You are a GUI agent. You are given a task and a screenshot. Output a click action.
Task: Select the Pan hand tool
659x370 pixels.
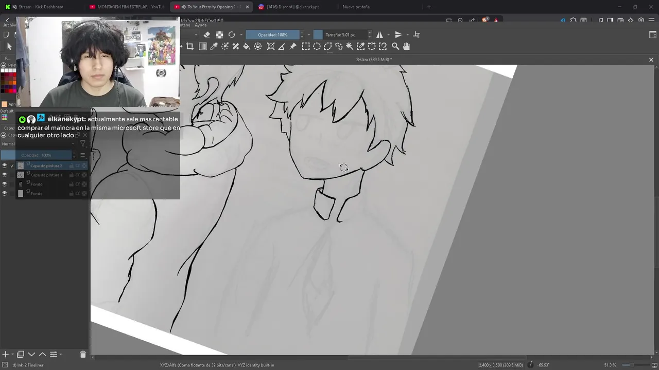(406, 46)
